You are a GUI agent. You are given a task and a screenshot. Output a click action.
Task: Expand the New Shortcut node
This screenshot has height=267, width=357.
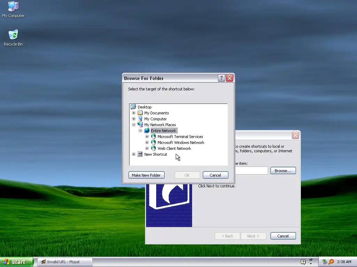[x=134, y=154]
